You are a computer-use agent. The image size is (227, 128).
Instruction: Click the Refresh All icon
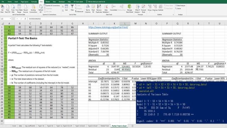(41, 9)
